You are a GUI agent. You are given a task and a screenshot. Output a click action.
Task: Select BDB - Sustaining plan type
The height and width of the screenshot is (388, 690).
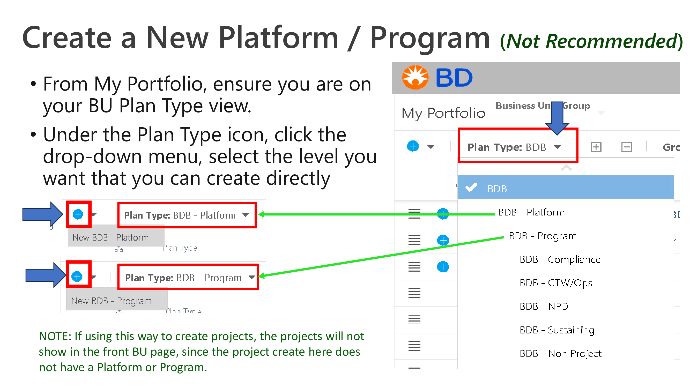click(x=557, y=330)
